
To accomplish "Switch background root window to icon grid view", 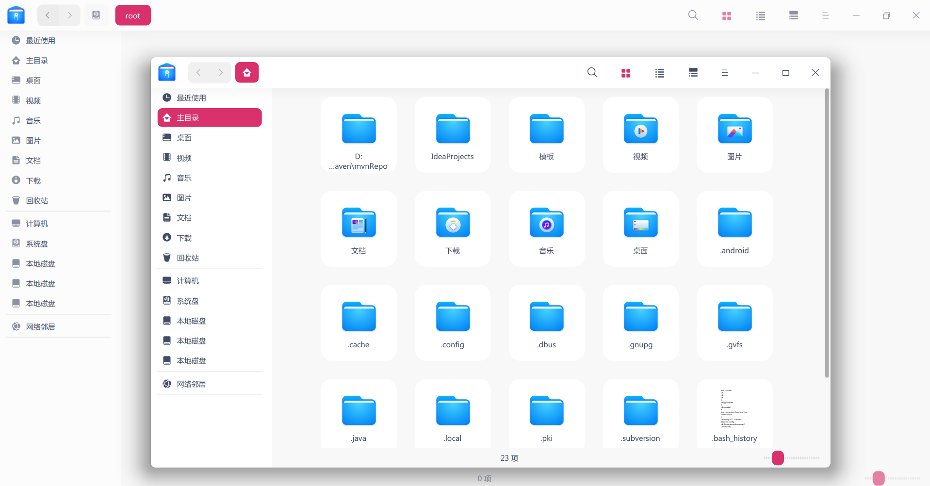I will (727, 16).
